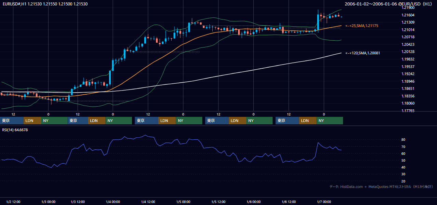The height and width of the screenshot is (205, 437).
Task: Click the 1/2 12:00 time label
Action: [x=13, y=202]
